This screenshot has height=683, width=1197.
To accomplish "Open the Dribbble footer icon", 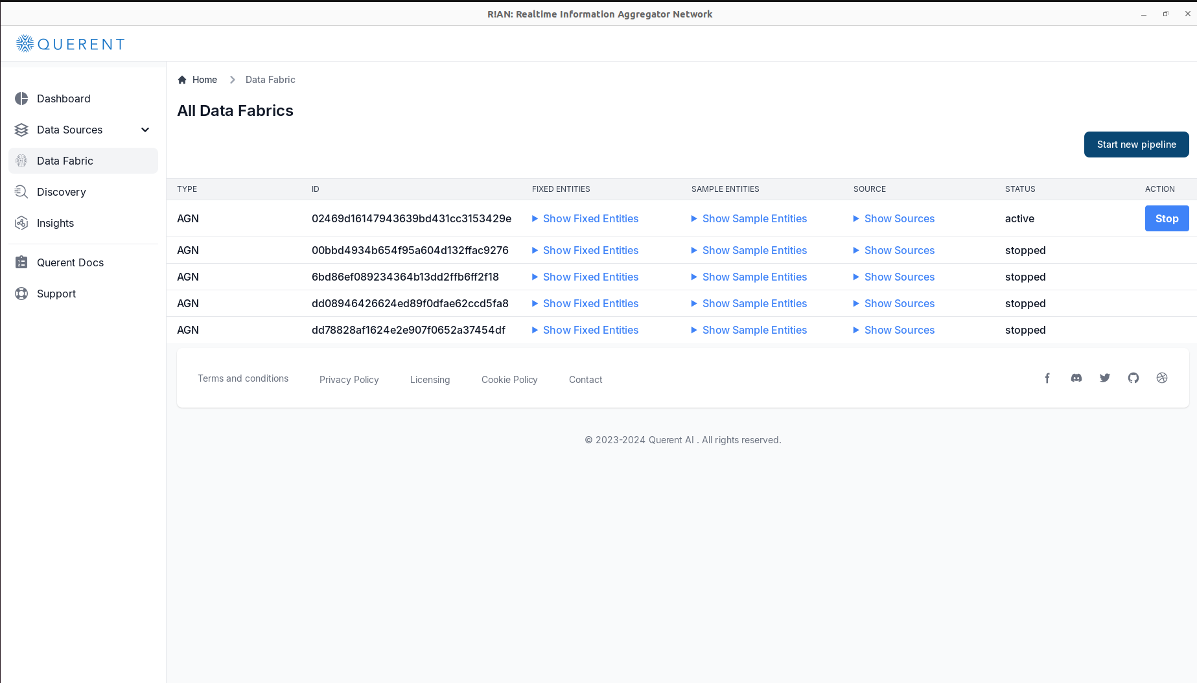I will point(1162,378).
